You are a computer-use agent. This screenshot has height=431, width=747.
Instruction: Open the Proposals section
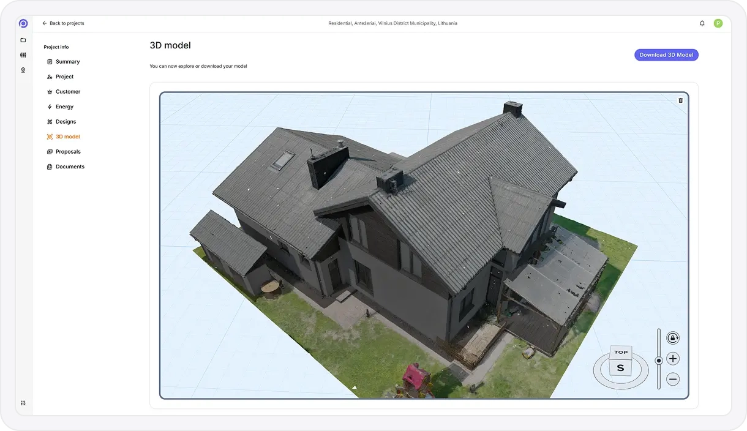coord(68,152)
